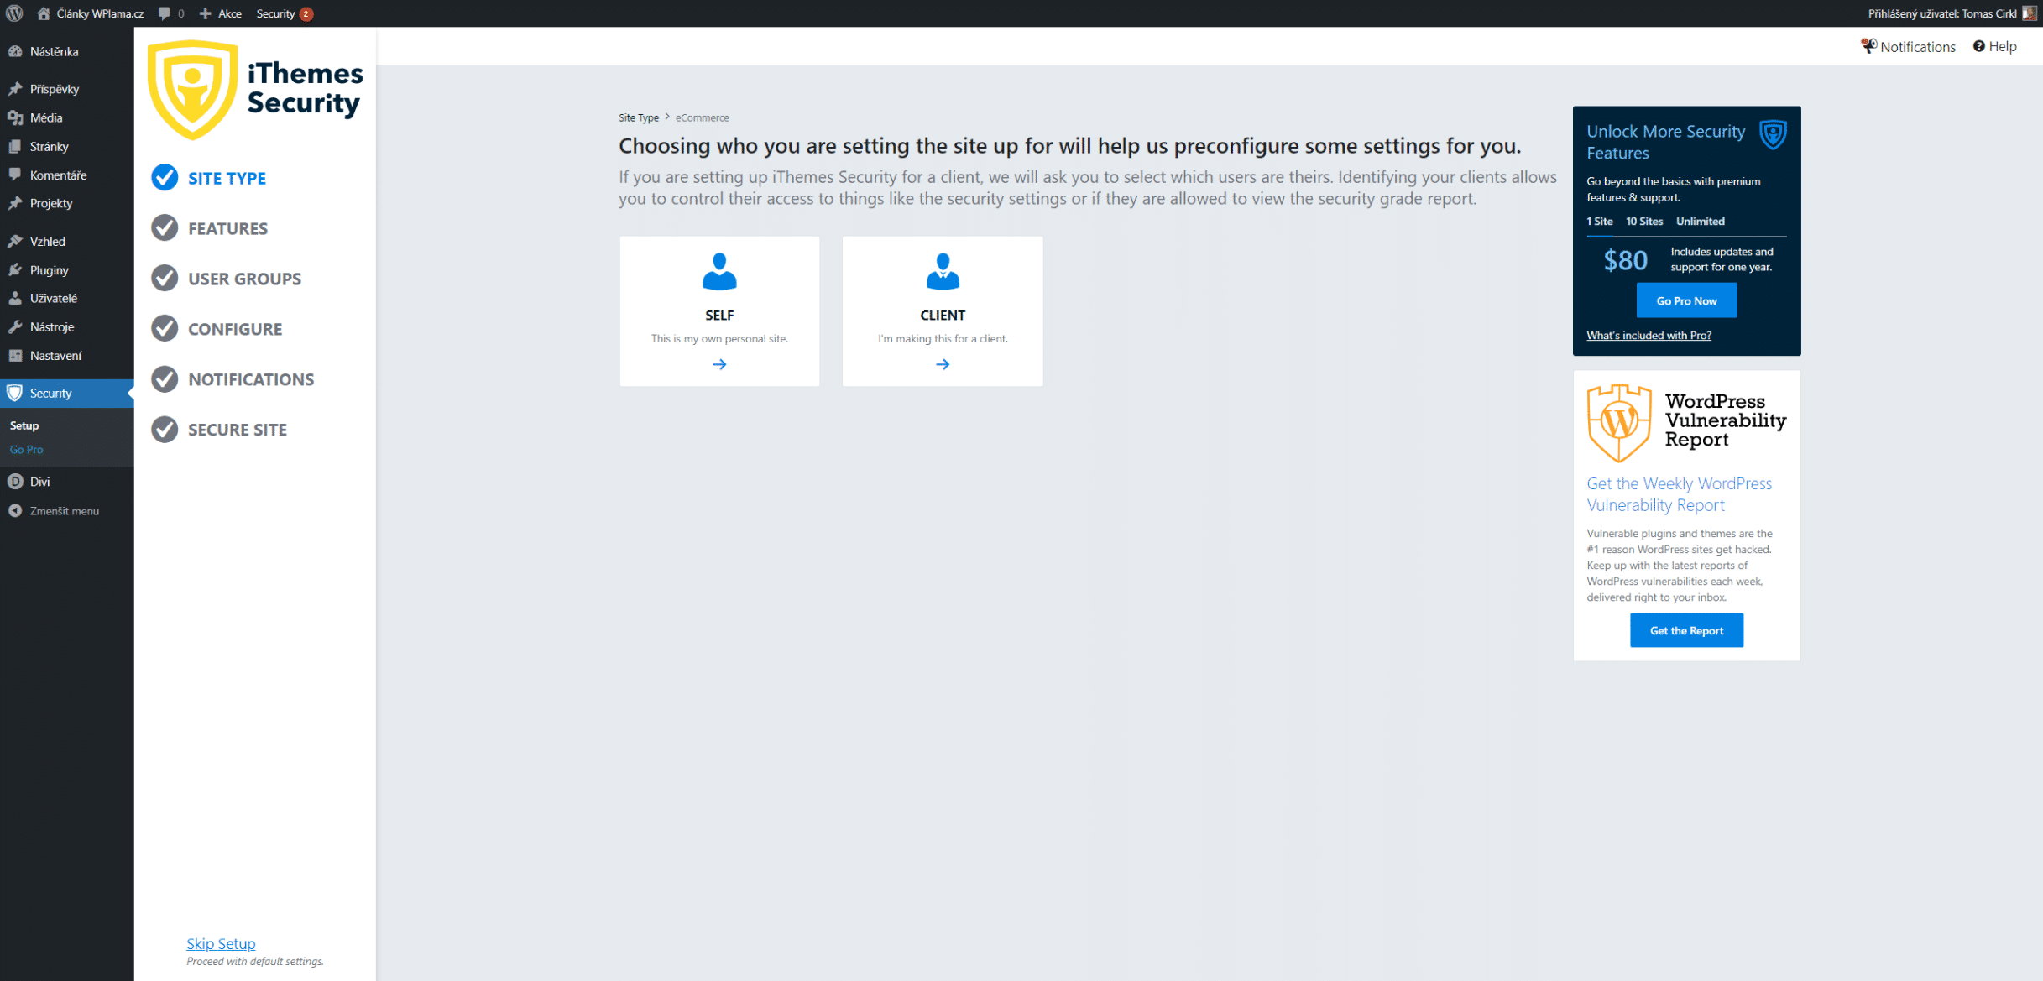This screenshot has height=981, width=2043.
Task: Open Go Pro submenu item
Action: 26,450
